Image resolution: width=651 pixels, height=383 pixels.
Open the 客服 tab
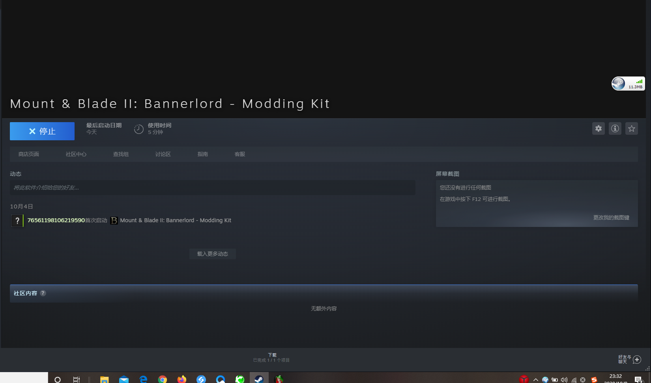tap(240, 154)
